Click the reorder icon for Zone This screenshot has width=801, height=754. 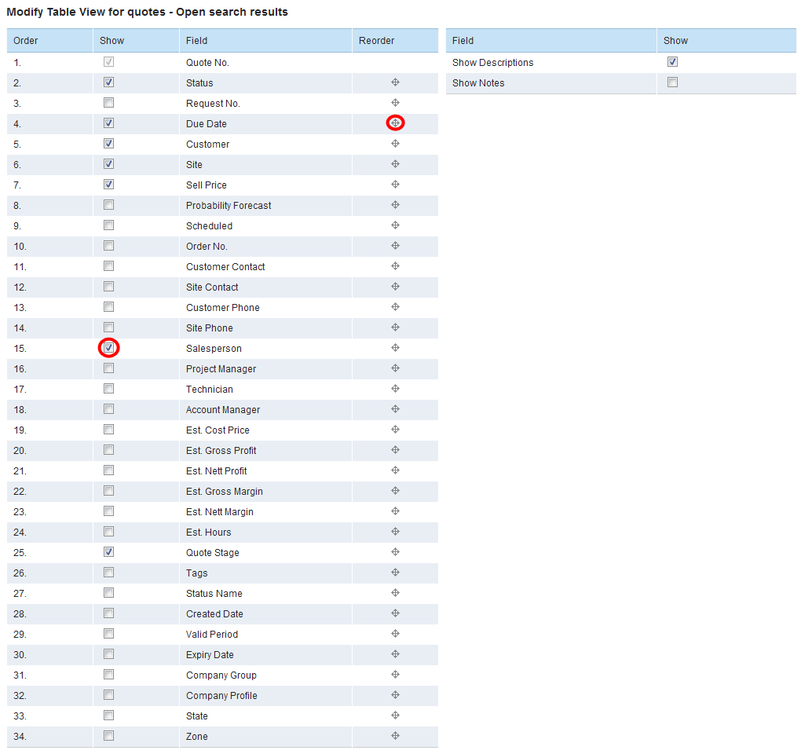395,736
